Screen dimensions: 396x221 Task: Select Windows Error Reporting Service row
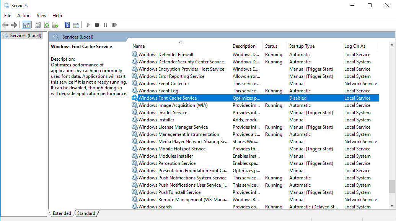pos(255,76)
